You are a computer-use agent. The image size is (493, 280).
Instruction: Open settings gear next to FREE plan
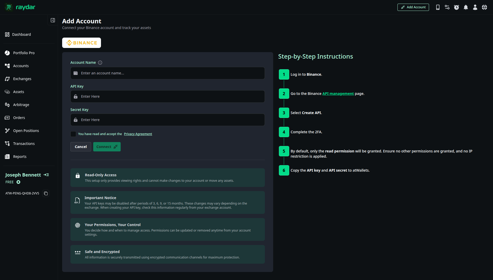point(18,182)
